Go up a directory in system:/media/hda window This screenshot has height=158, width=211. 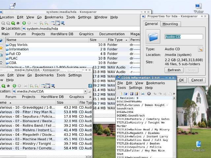tap(13, 23)
